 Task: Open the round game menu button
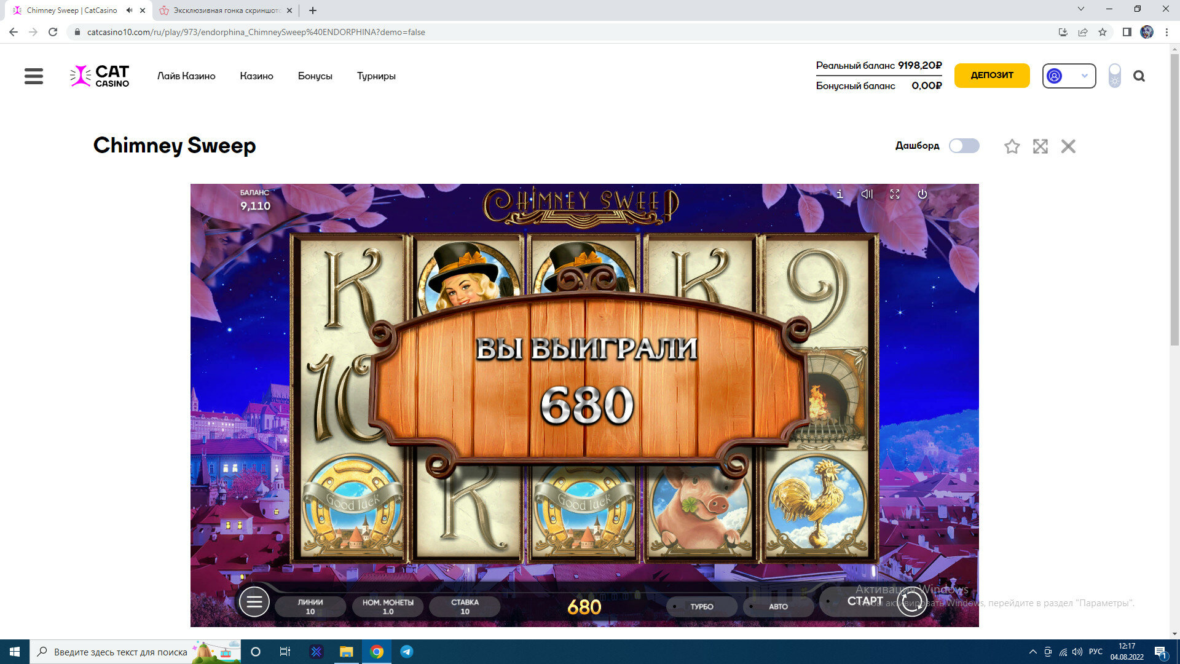point(254,602)
